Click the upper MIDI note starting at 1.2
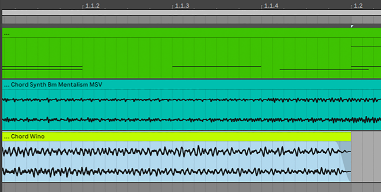 click(x=366, y=47)
